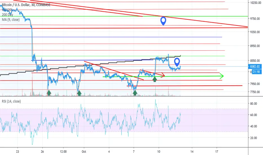Image resolution: width=263 pixels, height=155 pixels.
Task: Click the MA (9, close) indicator label
Action: click(x=11, y=20)
